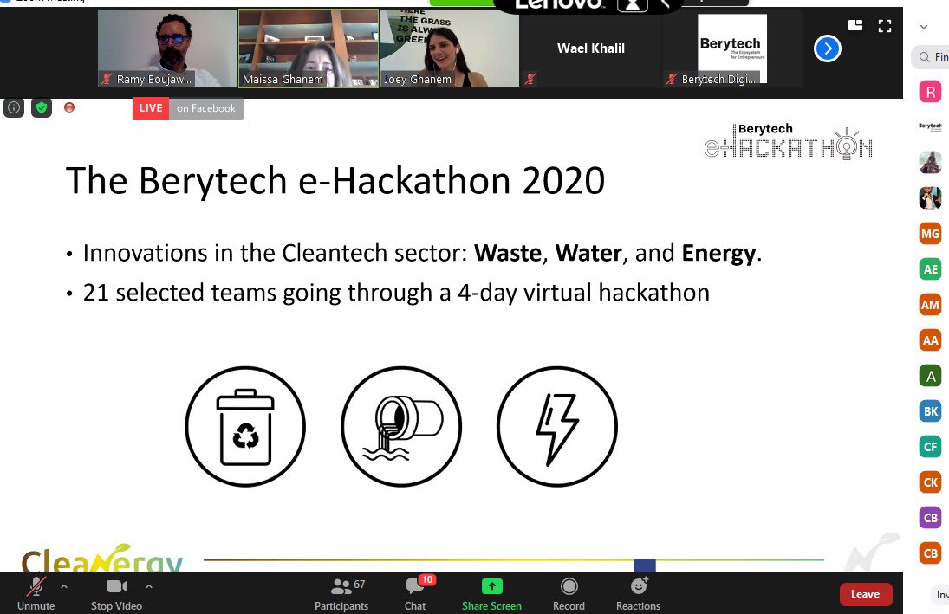Show next participants with blue arrow

(x=828, y=48)
